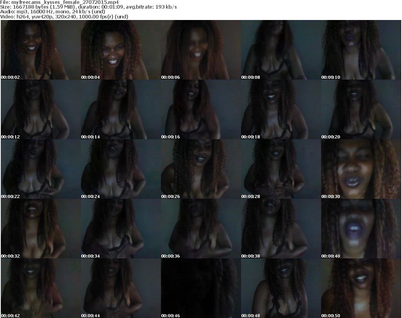Open the frame at timestamp 00:00:06
402x318 pixels.
pos(201,50)
